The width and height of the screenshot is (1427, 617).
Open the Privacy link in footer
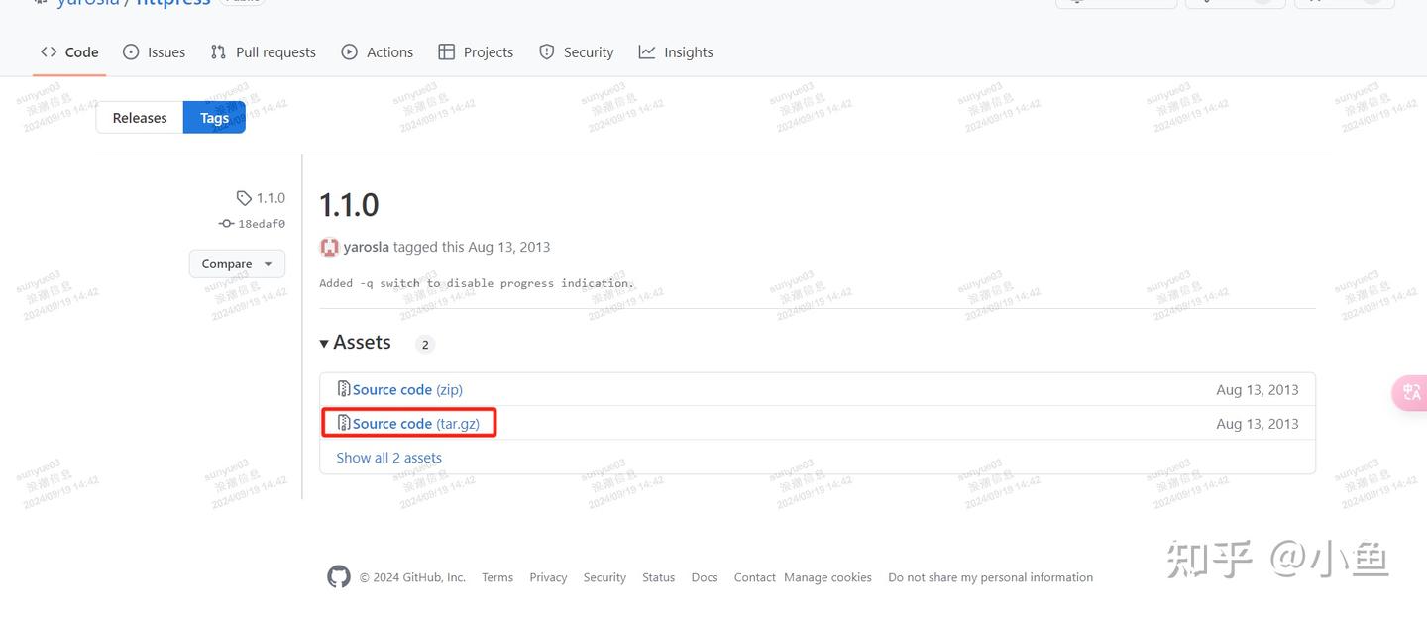coord(548,577)
